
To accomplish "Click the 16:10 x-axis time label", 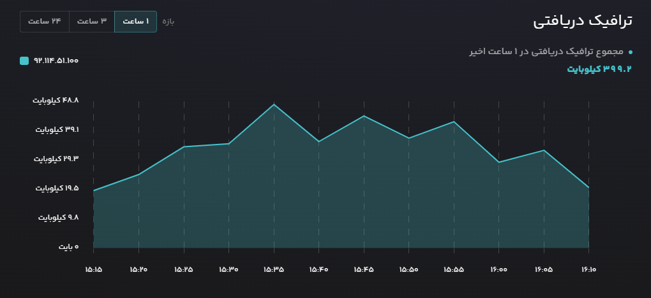I will [588, 269].
